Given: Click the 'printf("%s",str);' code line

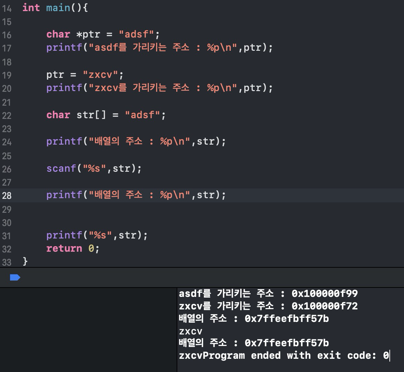Looking at the screenshot, I should point(97,235).
